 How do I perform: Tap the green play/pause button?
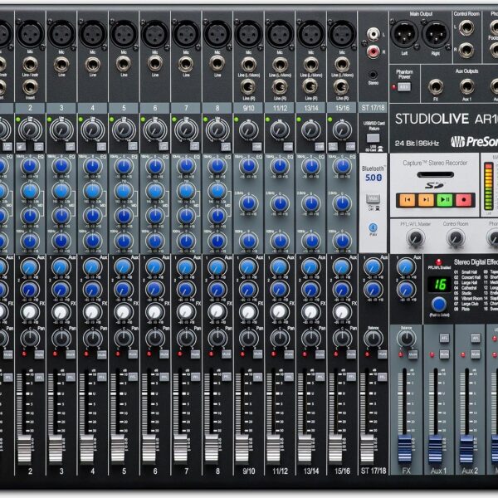point(445,200)
